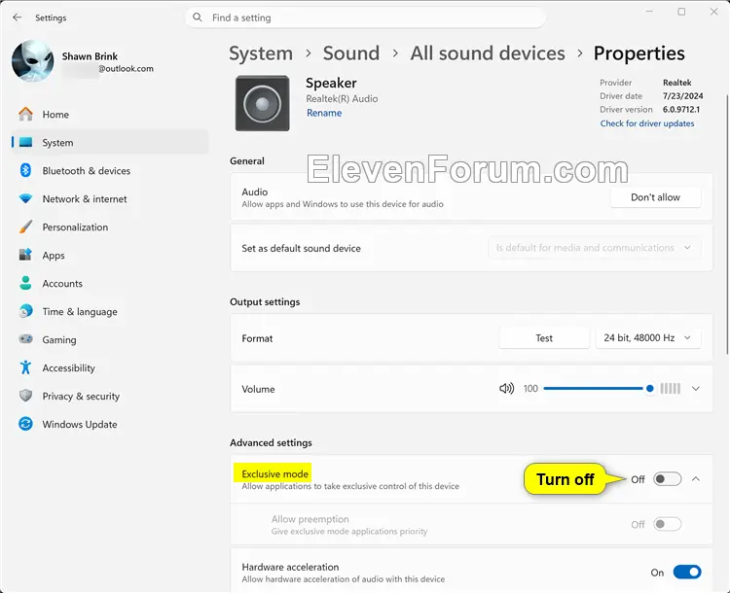Click the Apps icon in sidebar

[x=25, y=255]
